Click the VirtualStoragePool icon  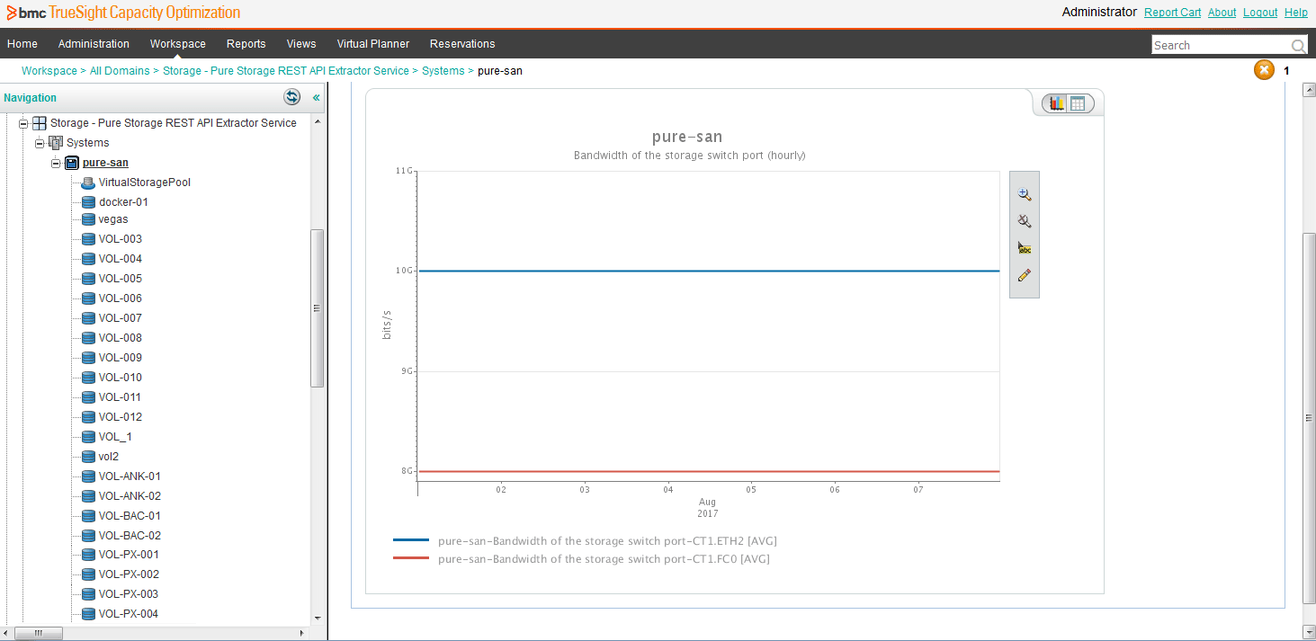[x=88, y=183]
